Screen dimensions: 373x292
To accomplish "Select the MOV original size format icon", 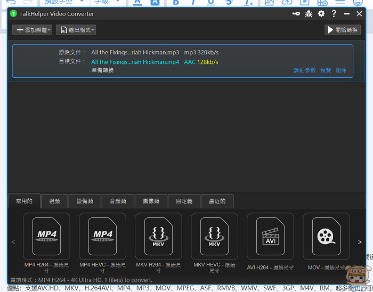I will pyautogui.click(x=326, y=236).
